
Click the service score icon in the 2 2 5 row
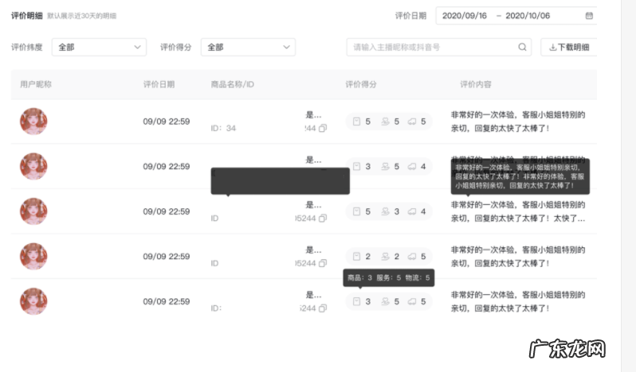[x=385, y=257]
